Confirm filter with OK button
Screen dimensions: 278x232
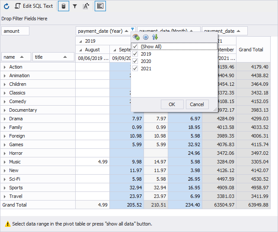click(x=172, y=104)
